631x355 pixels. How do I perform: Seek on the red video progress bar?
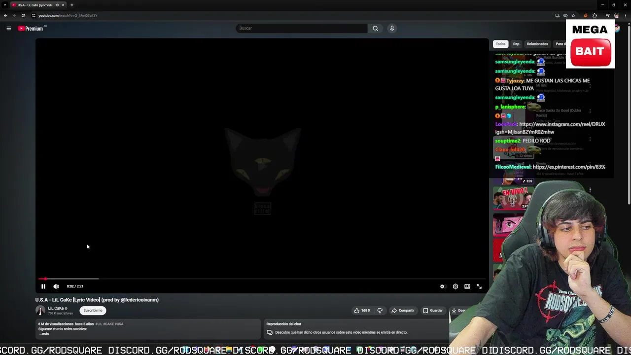(x=262, y=279)
